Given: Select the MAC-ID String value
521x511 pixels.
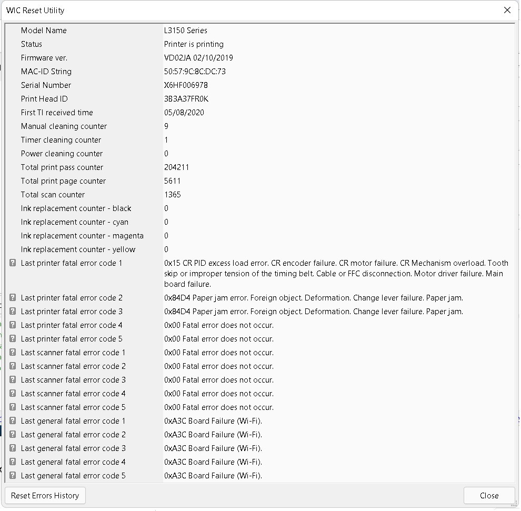Looking at the screenshot, I should click(195, 72).
